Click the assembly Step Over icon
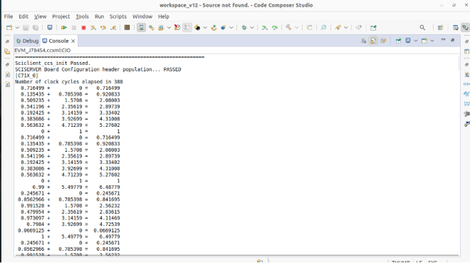The image size is (470, 263). pos(275,28)
